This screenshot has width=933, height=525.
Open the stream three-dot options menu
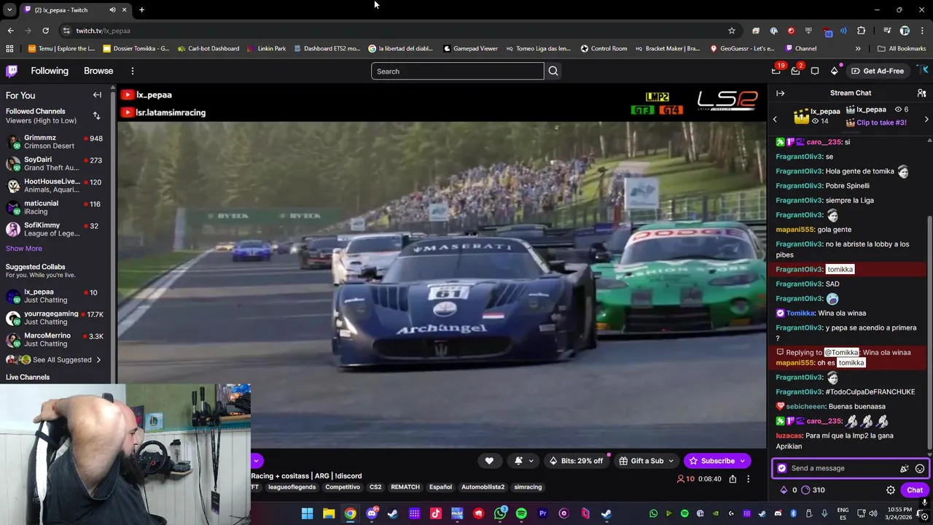tap(748, 479)
